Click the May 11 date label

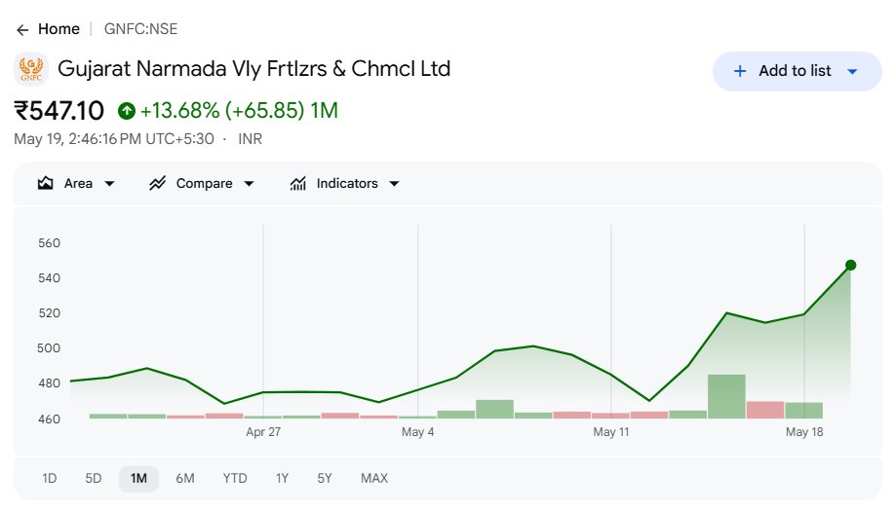[x=611, y=432]
